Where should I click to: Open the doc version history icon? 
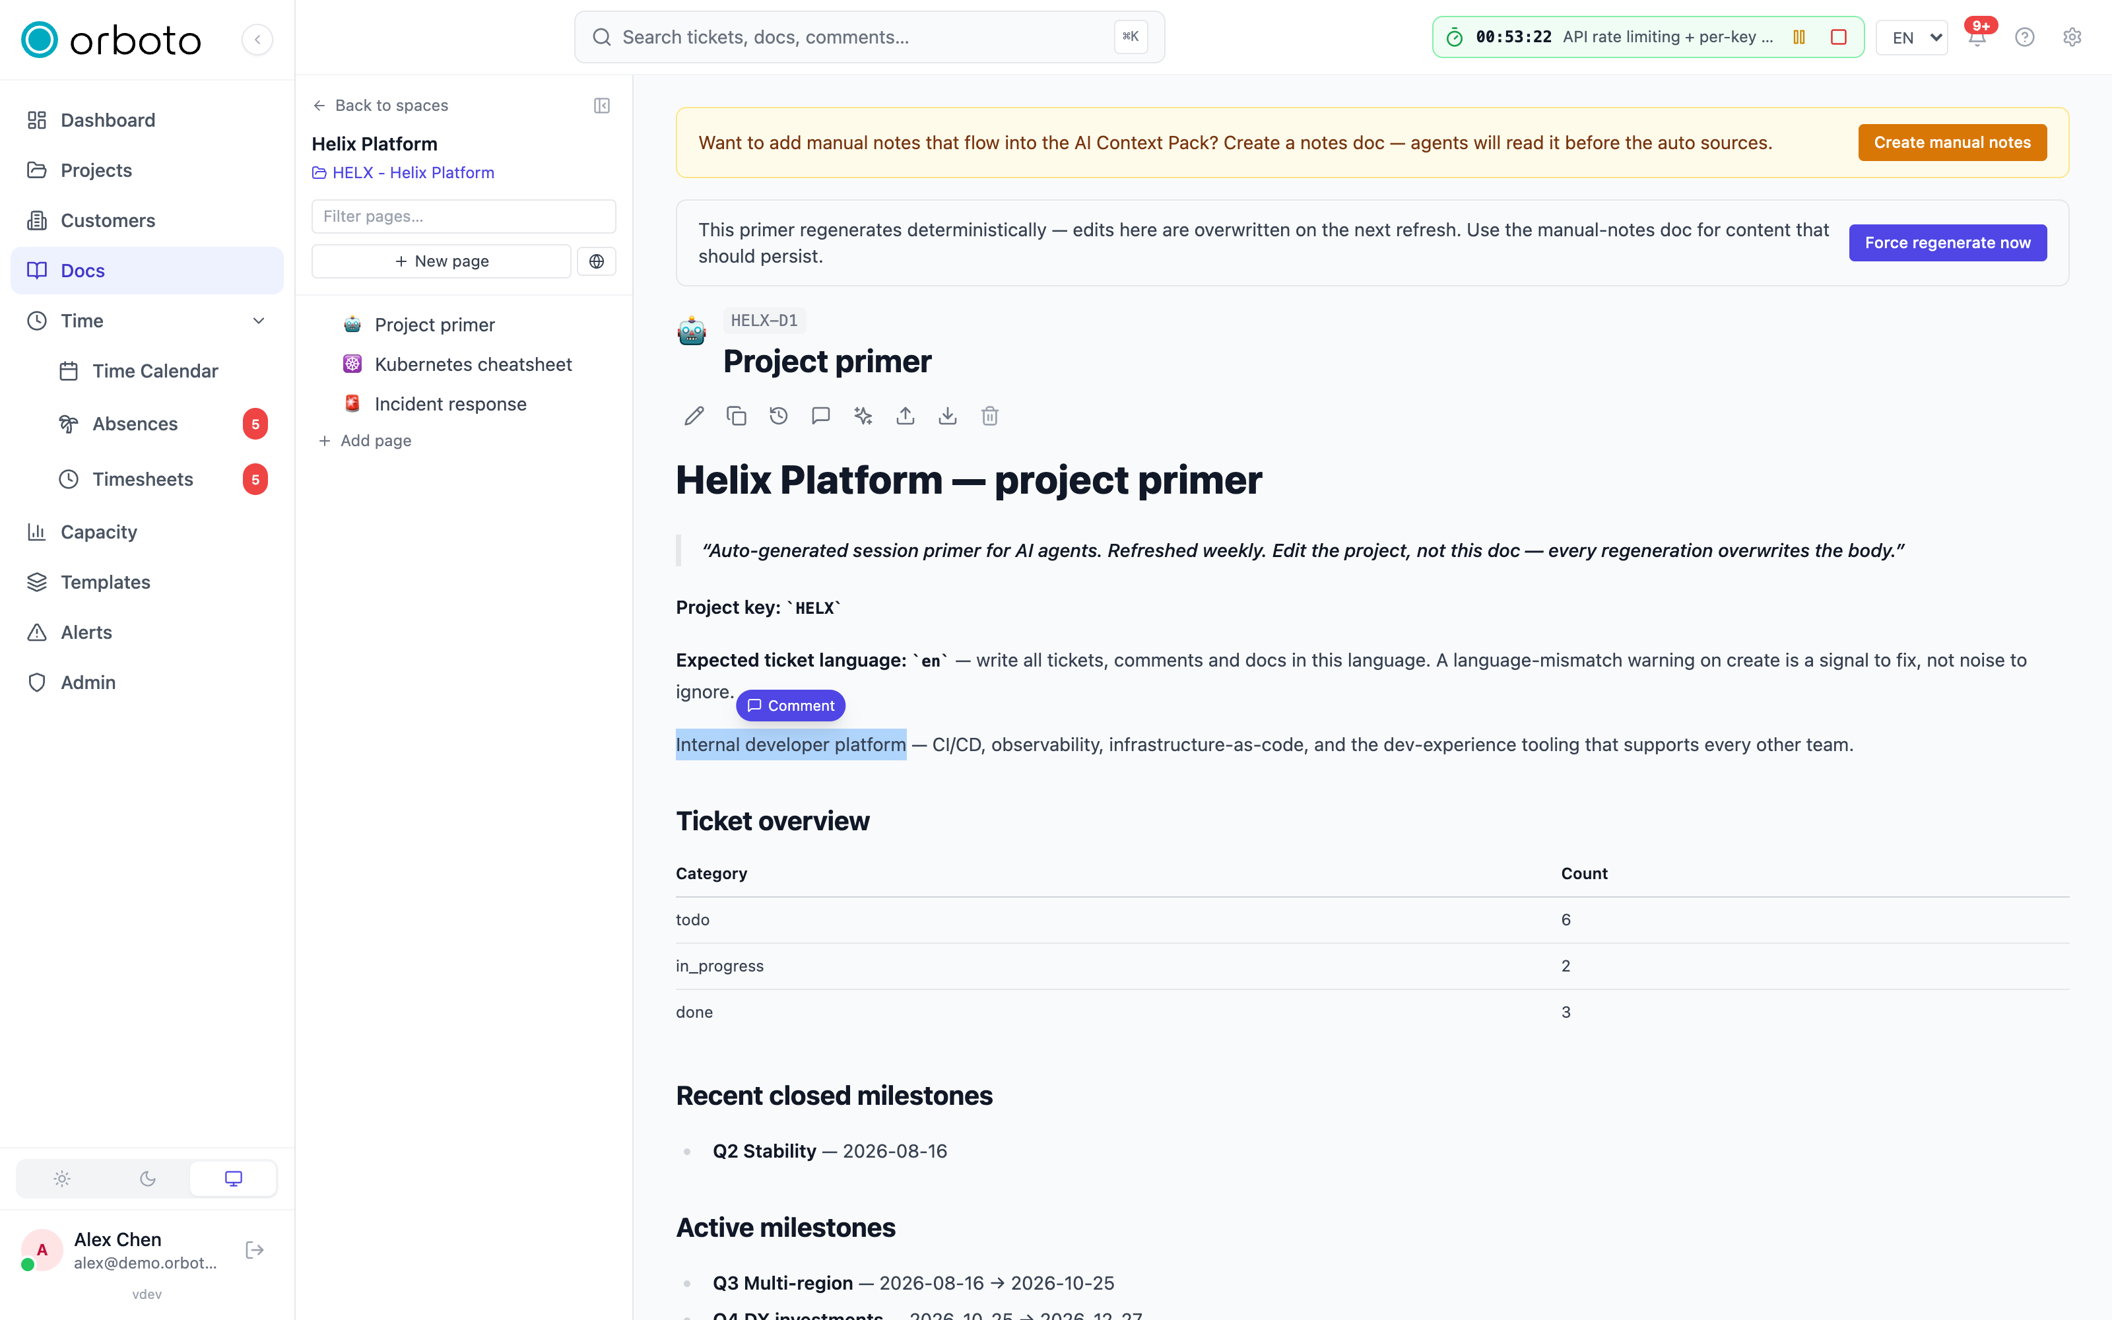click(x=779, y=416)
